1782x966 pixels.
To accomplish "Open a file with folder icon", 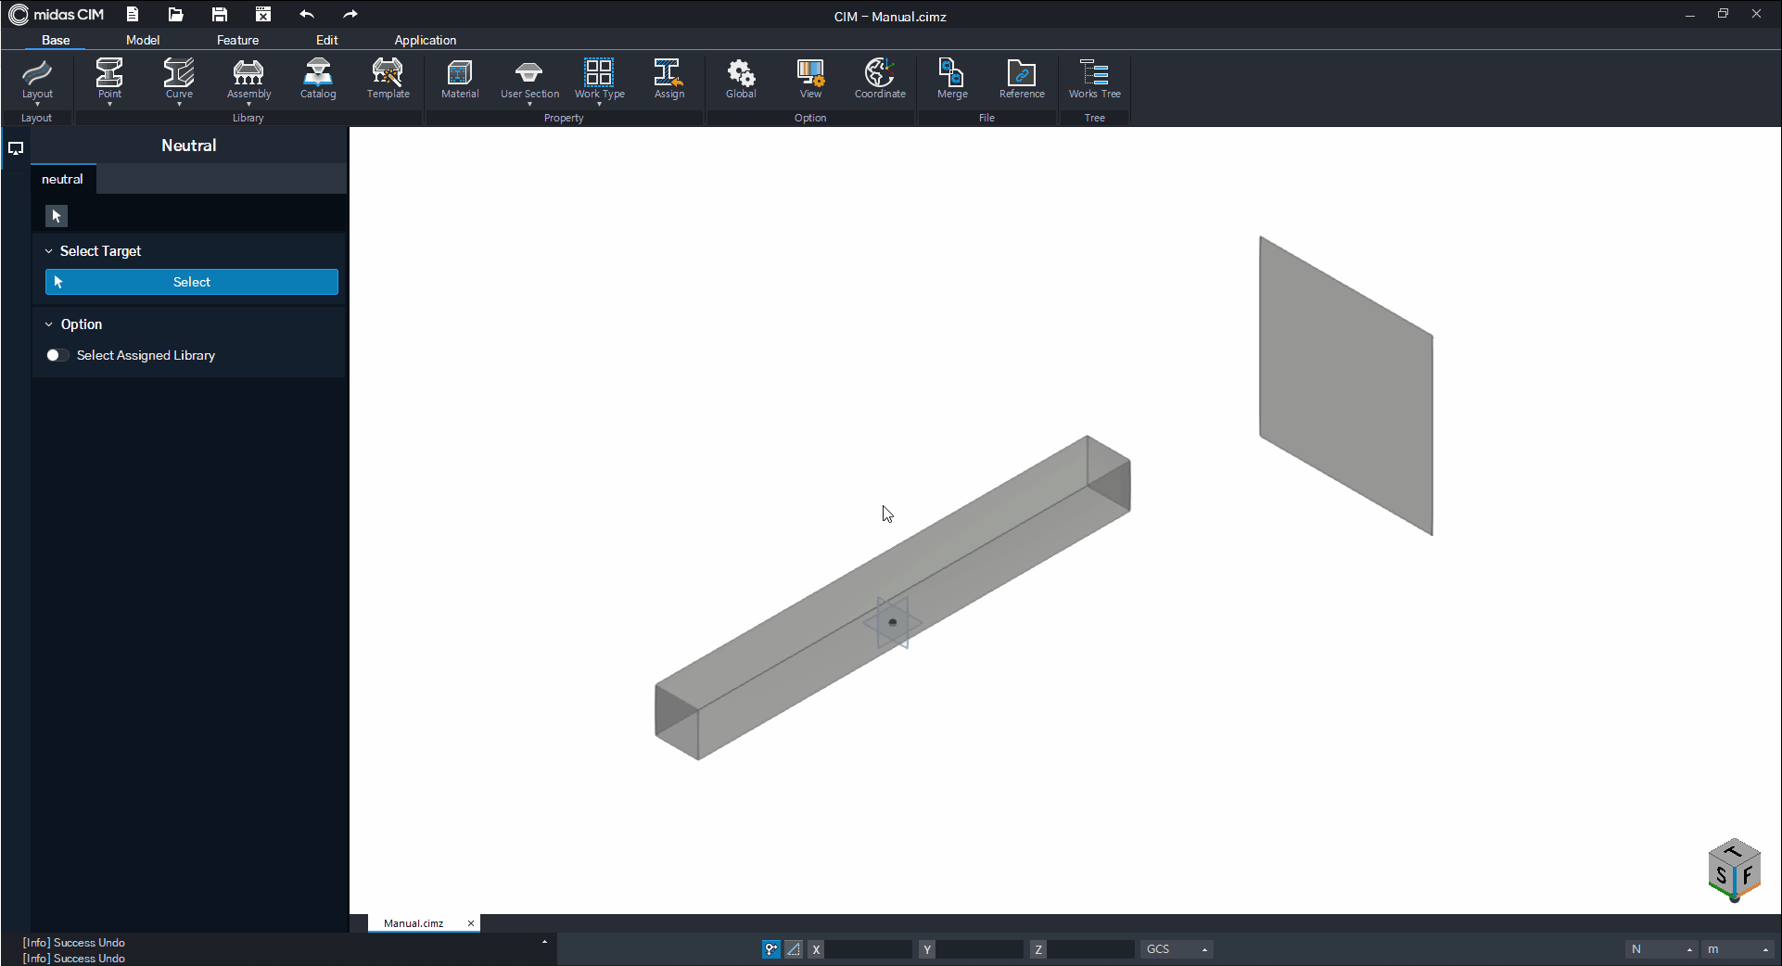I will (x=175, y=14).
